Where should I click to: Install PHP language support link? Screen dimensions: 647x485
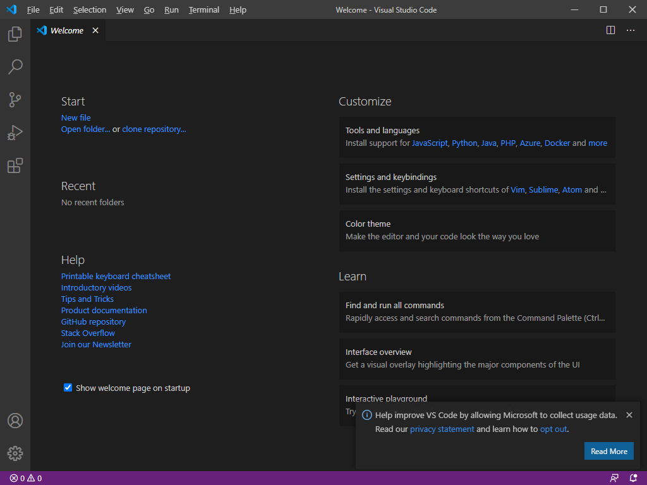pyautogui.click(x=508, y=143)
